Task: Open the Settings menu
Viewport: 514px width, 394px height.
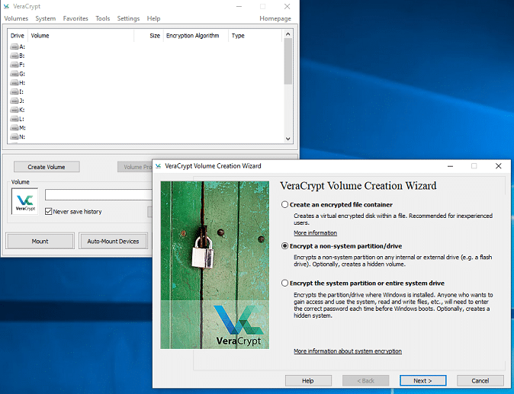Action: 128,18
